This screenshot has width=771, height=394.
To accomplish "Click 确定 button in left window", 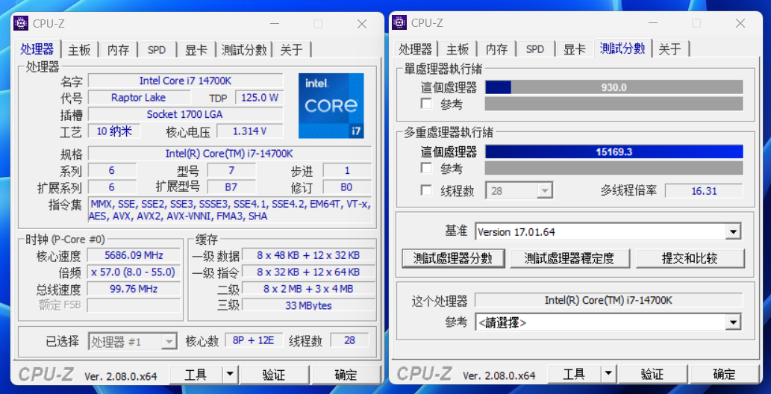I will point(346,375).
